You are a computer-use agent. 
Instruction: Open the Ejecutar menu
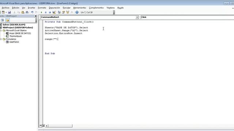tap(67, 8)
